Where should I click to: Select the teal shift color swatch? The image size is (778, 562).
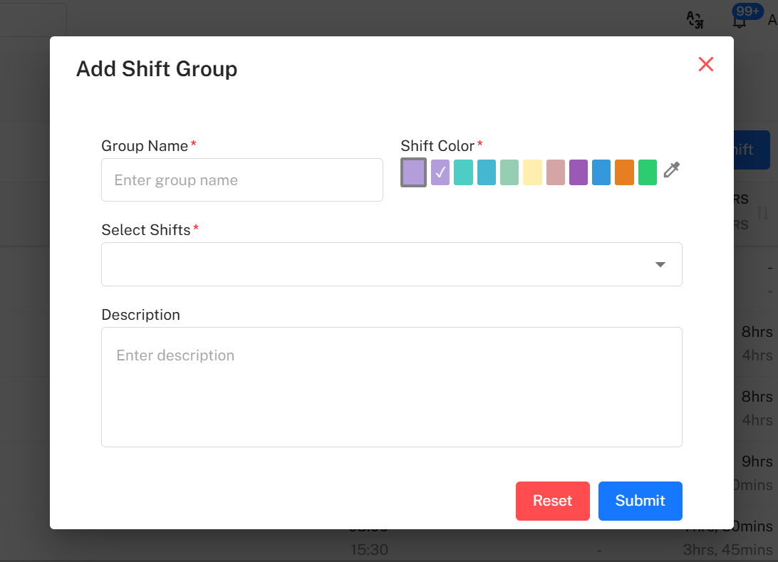463,172
